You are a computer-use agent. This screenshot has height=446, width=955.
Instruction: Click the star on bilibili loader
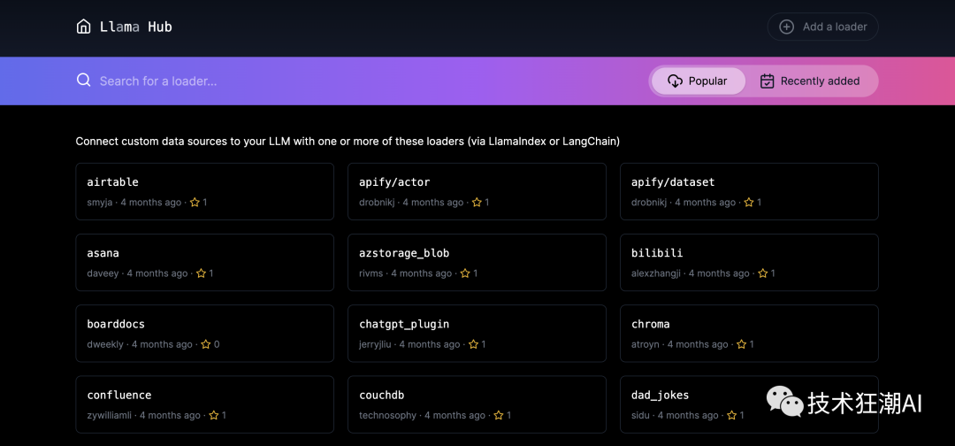(762, 273)
